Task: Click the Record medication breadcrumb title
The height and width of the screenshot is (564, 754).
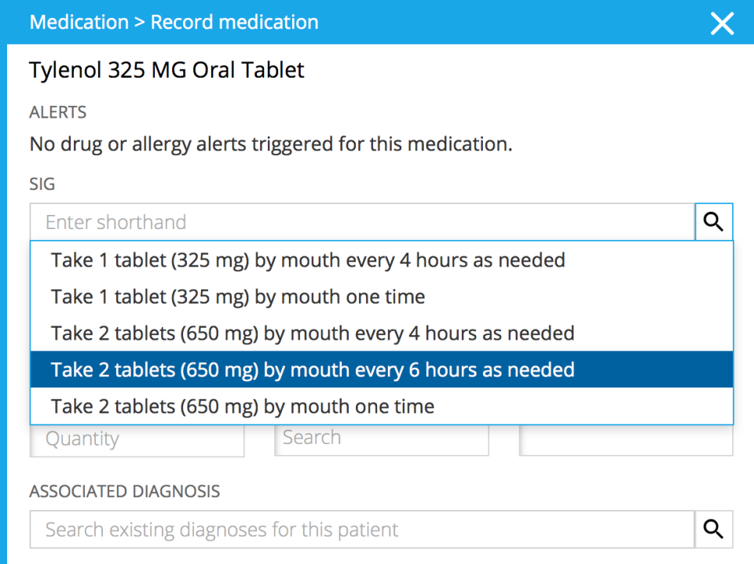Action: pyautogui.click(x=234, y=22)
